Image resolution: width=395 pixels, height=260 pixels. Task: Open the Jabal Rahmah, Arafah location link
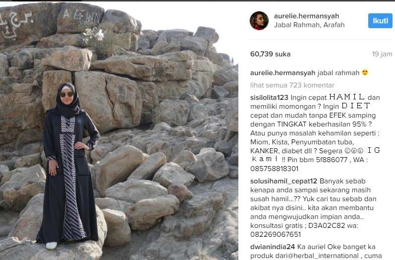tap(309, 25)
